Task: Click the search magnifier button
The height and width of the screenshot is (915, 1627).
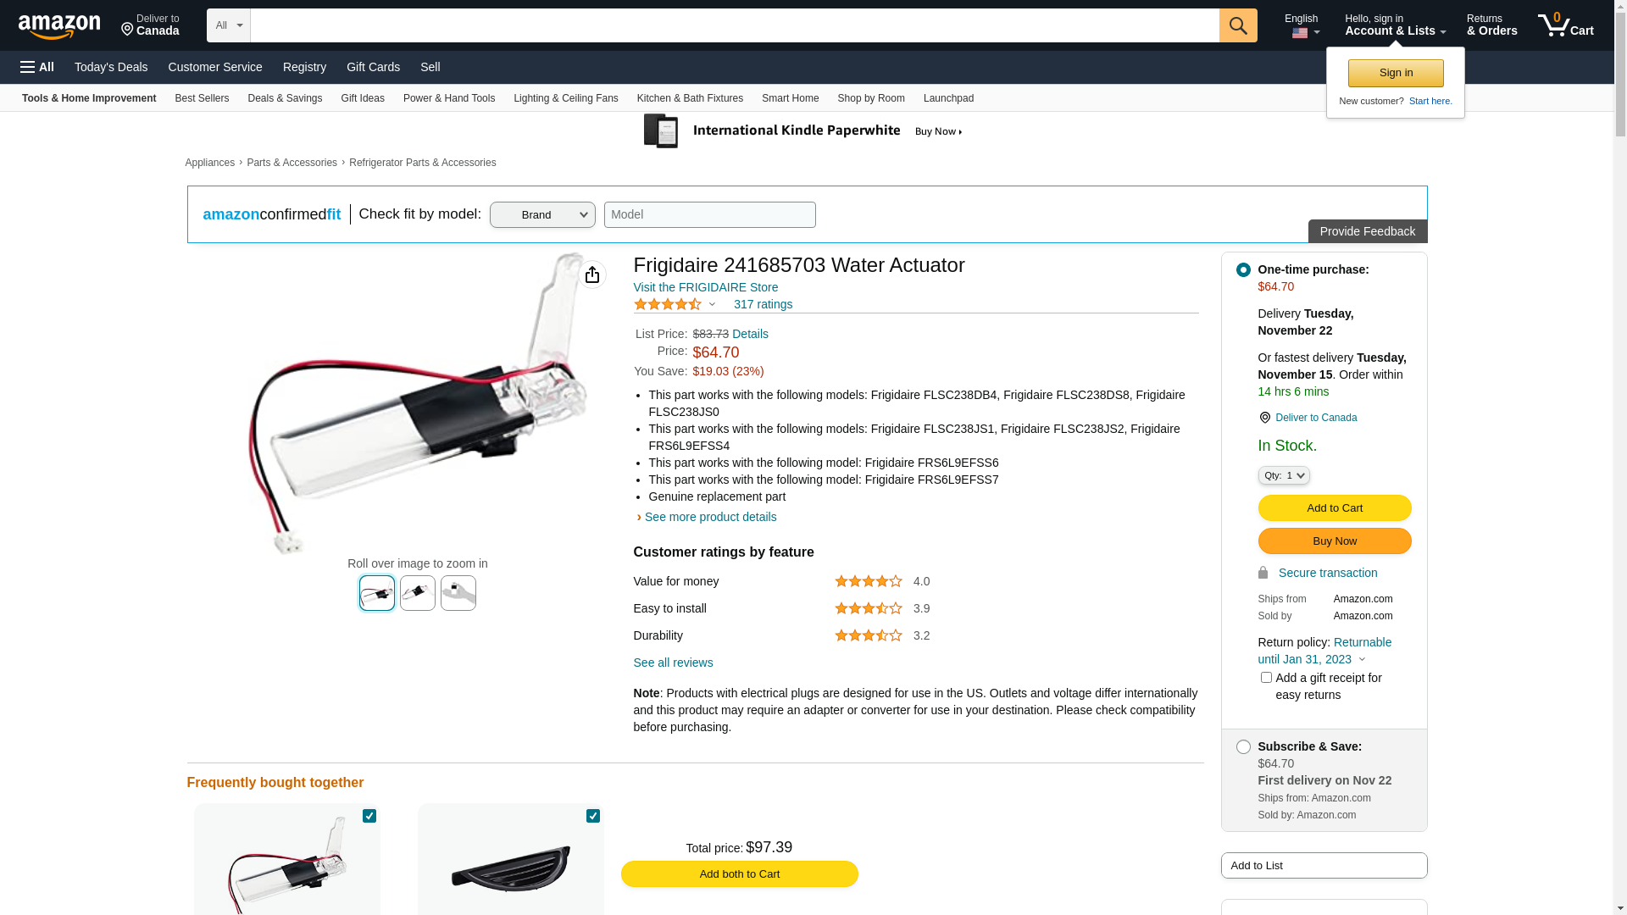Action: click(1238, 25)
